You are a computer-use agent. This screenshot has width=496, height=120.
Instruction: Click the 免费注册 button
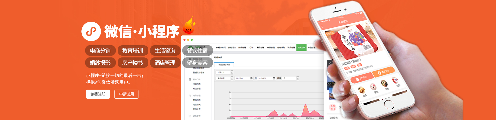98,94
